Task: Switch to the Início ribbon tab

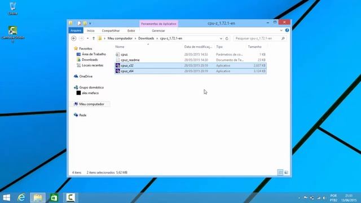Action: point(90,30)
